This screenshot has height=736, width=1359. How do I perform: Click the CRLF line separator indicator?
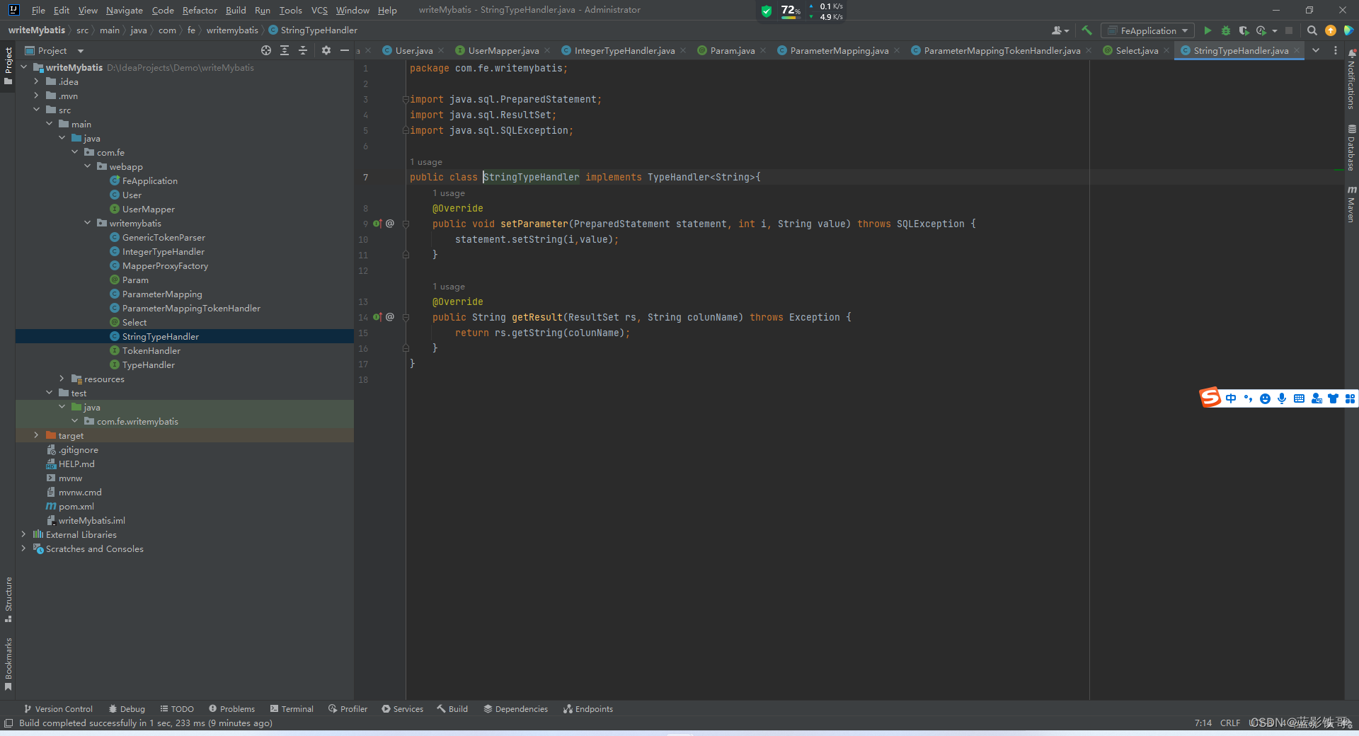click(1230, 723)
